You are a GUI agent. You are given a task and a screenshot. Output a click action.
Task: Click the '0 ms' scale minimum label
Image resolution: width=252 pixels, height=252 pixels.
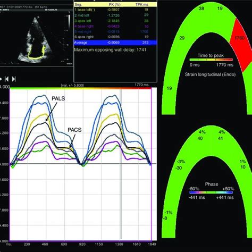195,65
